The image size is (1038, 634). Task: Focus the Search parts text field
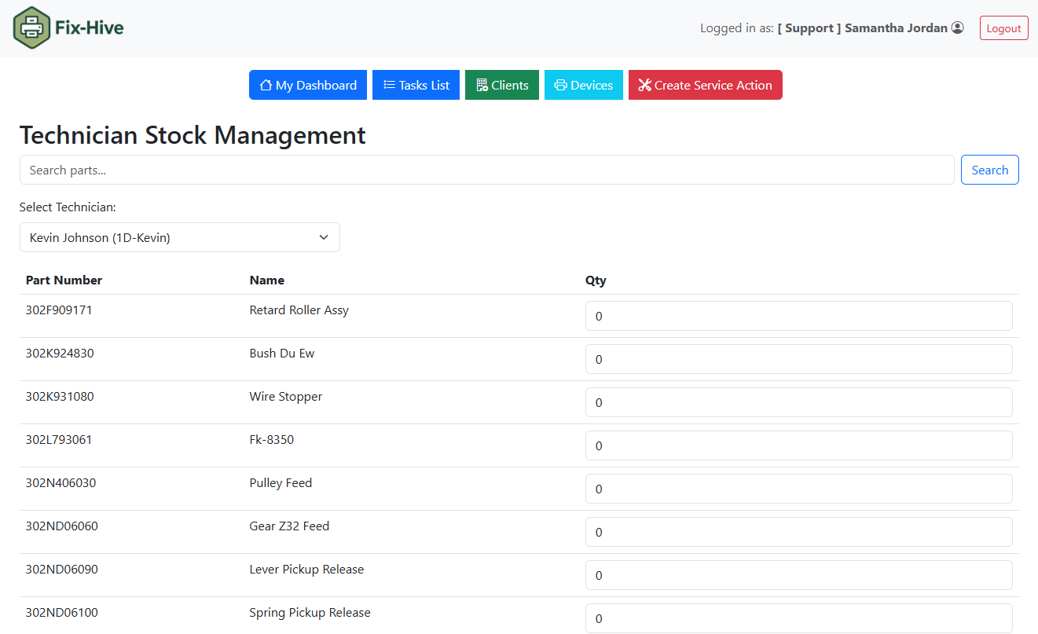[486, 170]
